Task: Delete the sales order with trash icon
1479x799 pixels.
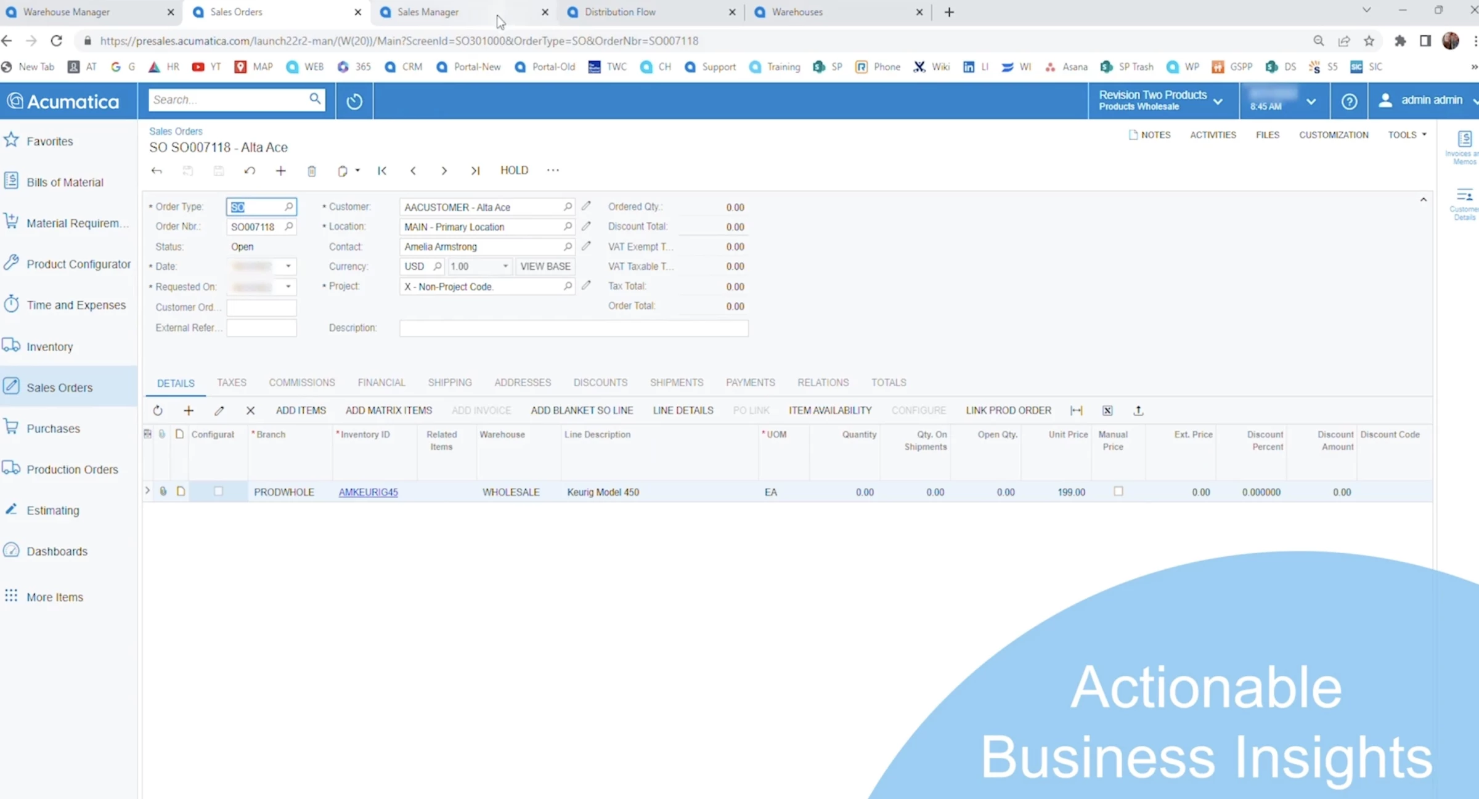Action: tap(312, 171)
